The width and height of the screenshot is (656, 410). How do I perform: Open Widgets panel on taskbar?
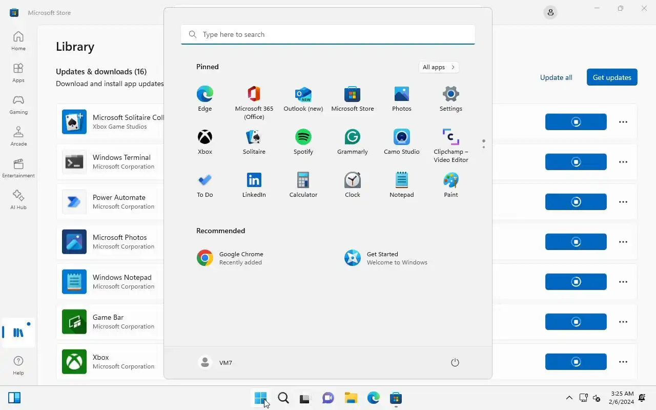(14, 398)
